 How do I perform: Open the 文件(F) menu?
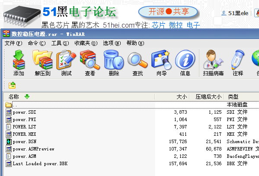pos(13,43)
